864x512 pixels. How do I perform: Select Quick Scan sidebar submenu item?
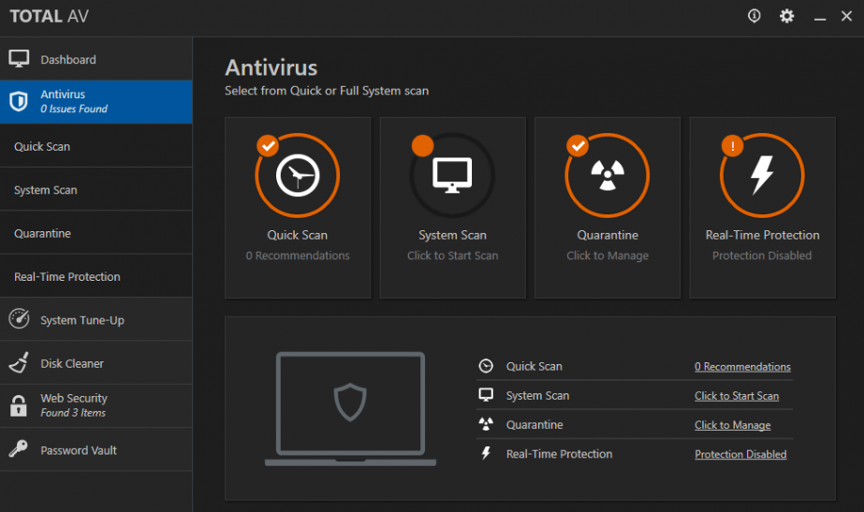click(x=42, y=147)
